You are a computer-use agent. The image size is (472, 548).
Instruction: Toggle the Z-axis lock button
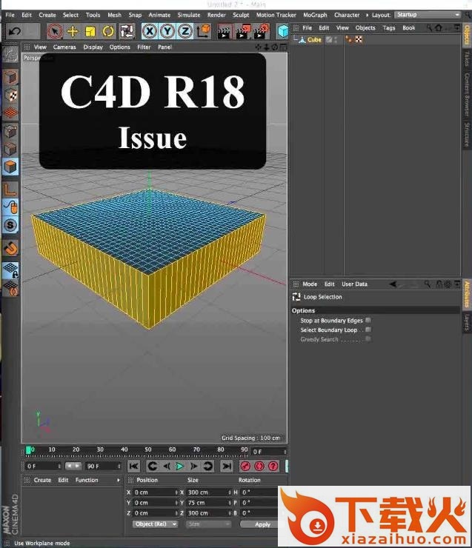[185, 31]
